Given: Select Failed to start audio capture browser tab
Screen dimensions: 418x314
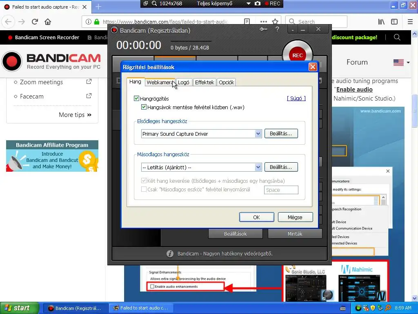Looking at the screenshot, I should 46,7.
